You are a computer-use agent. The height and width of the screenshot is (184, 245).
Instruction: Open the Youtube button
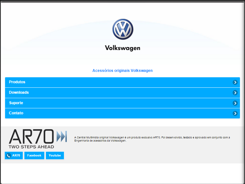pyautogui.click(x=55, y=155)
